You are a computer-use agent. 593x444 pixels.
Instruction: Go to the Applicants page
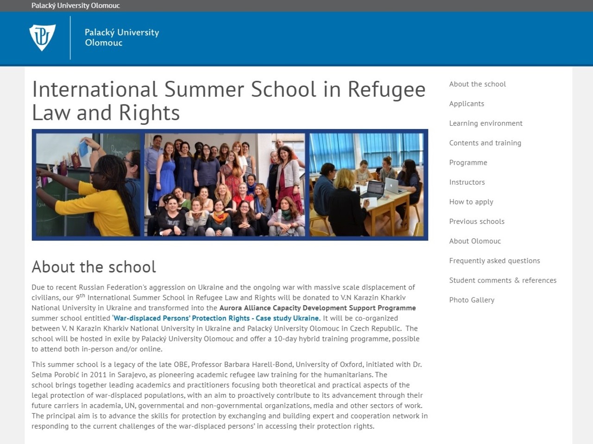coord(467,104)
